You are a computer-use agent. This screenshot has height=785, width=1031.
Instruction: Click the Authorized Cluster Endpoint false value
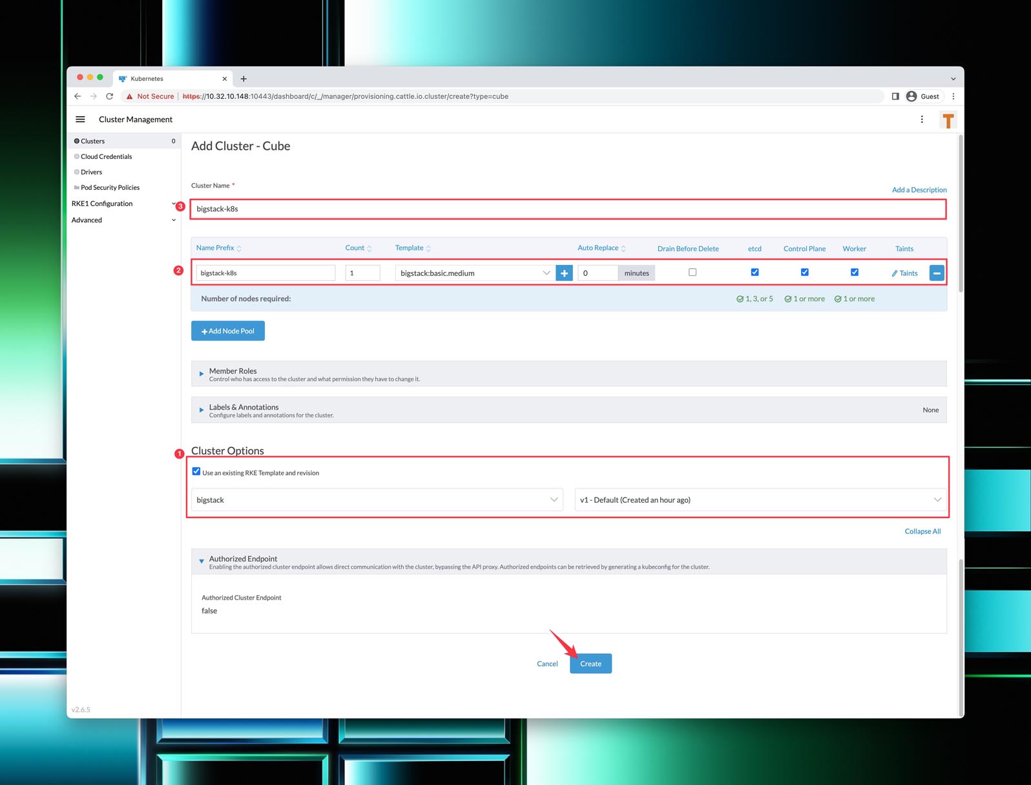pyautogui.click(x=209, y=611)
